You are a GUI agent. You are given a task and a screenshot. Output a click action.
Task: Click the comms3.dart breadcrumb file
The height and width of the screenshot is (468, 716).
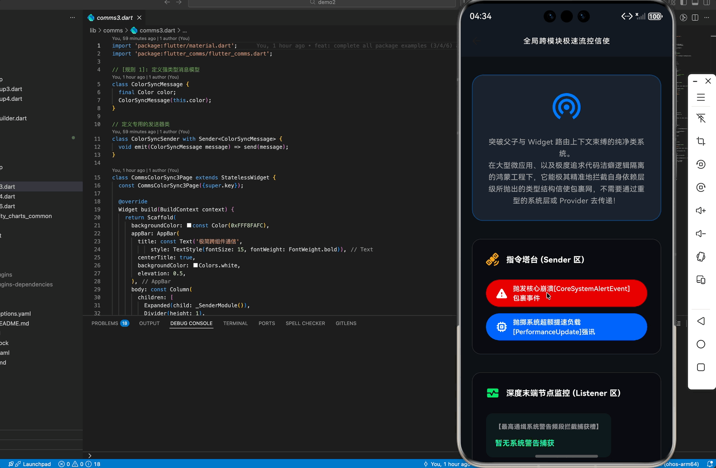153,31
